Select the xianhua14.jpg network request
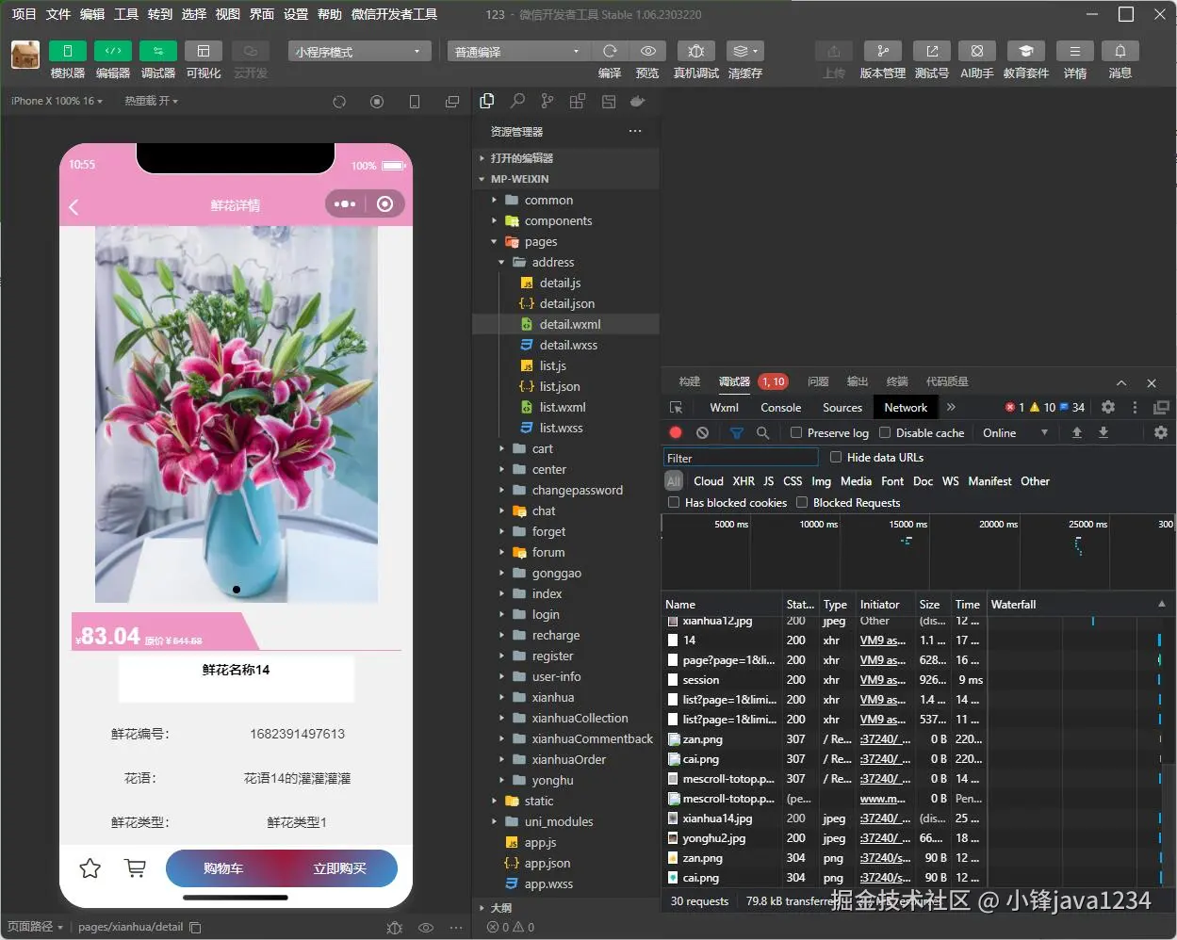This screenshot has width=1177, height=940. pos(717,818)
